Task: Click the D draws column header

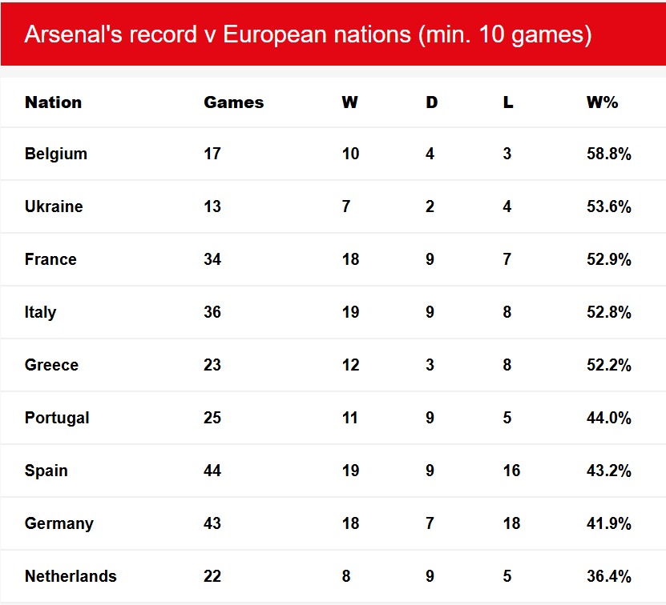Action: (x=431, y=102)
